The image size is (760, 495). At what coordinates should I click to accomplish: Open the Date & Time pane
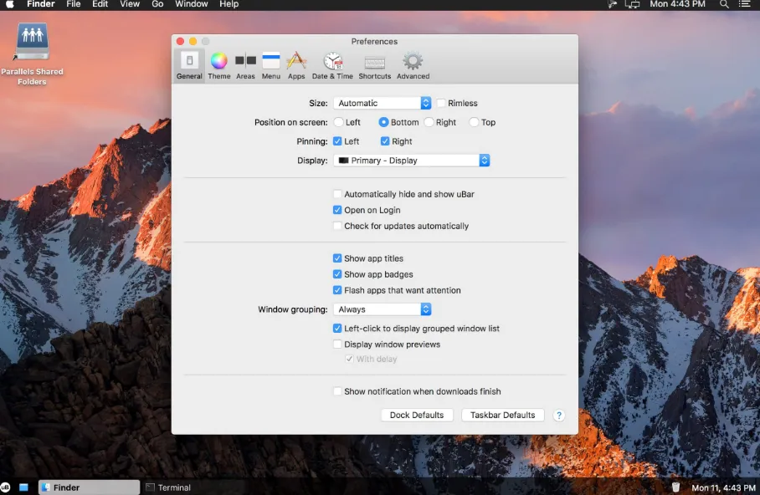tap(332, 65)
